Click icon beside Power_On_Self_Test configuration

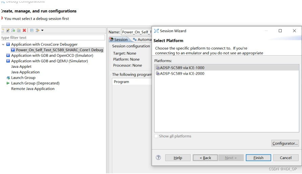click(13, 50)
